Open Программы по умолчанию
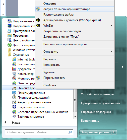This screenshot has height=140, width=127. point(100,103)
